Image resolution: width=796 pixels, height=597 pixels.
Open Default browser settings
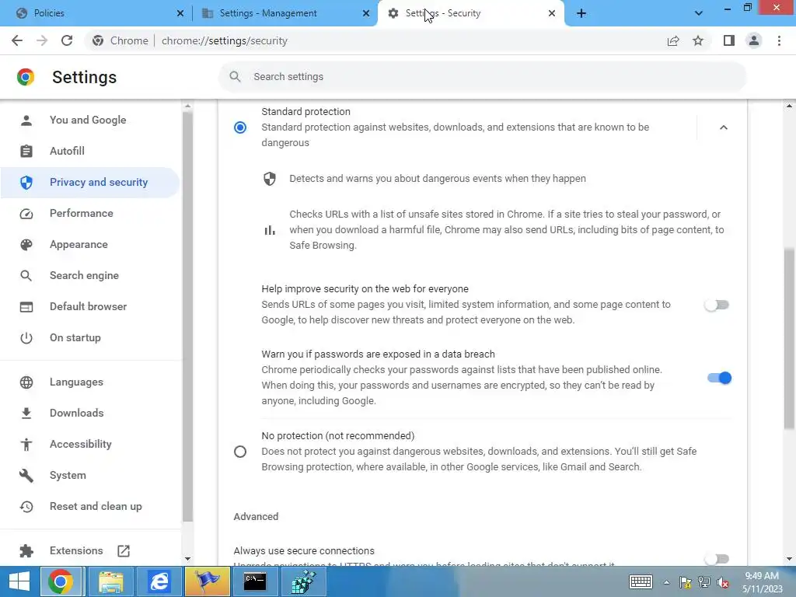pos(90,306)
